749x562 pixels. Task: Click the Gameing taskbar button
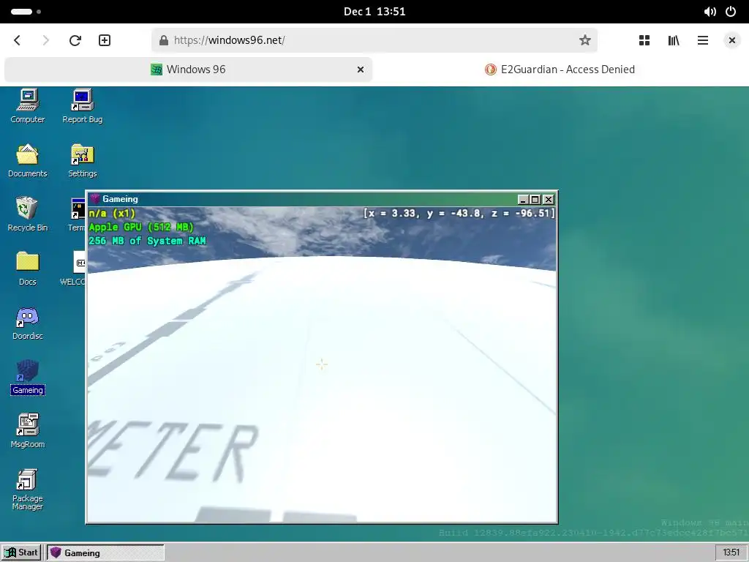click(x=105, y=552)
